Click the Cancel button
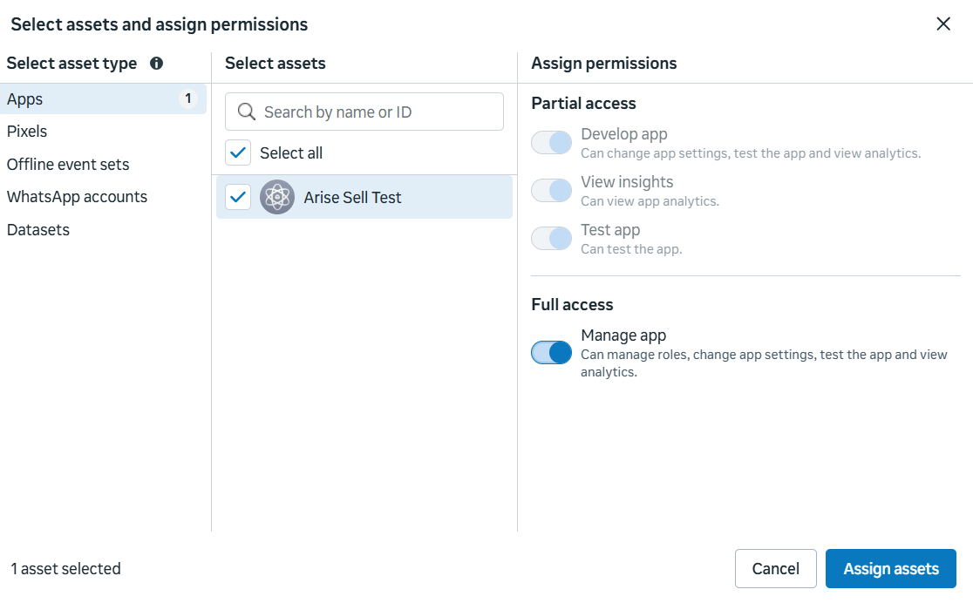This screenshot has width=973, height=603. (776, 568)
